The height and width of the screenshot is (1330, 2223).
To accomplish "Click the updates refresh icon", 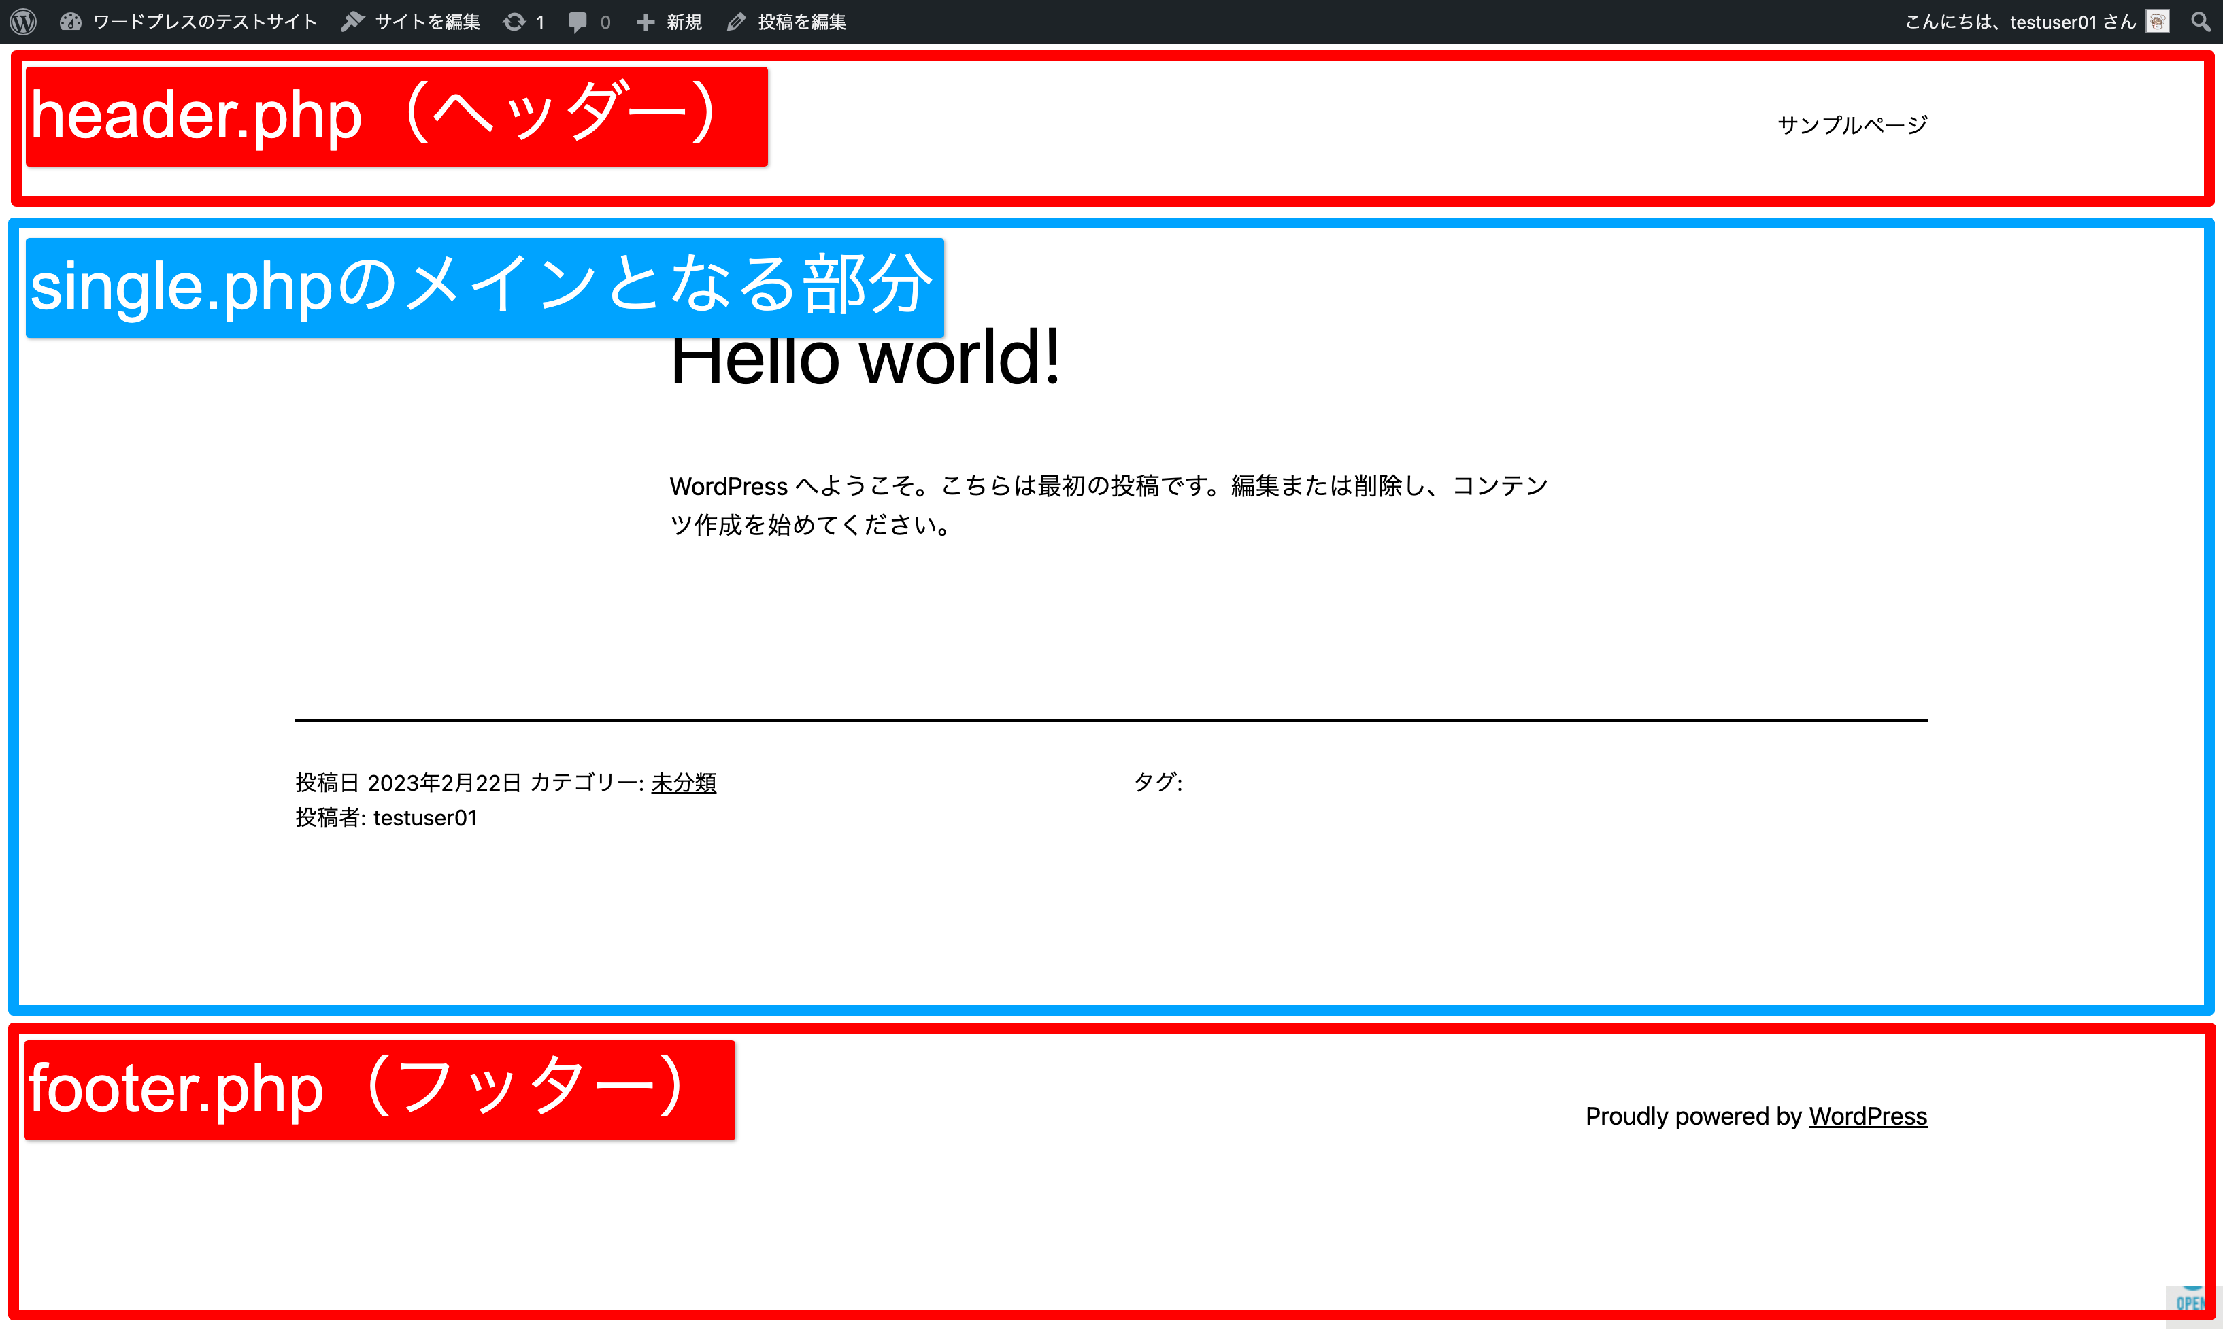I will (514, 22).
